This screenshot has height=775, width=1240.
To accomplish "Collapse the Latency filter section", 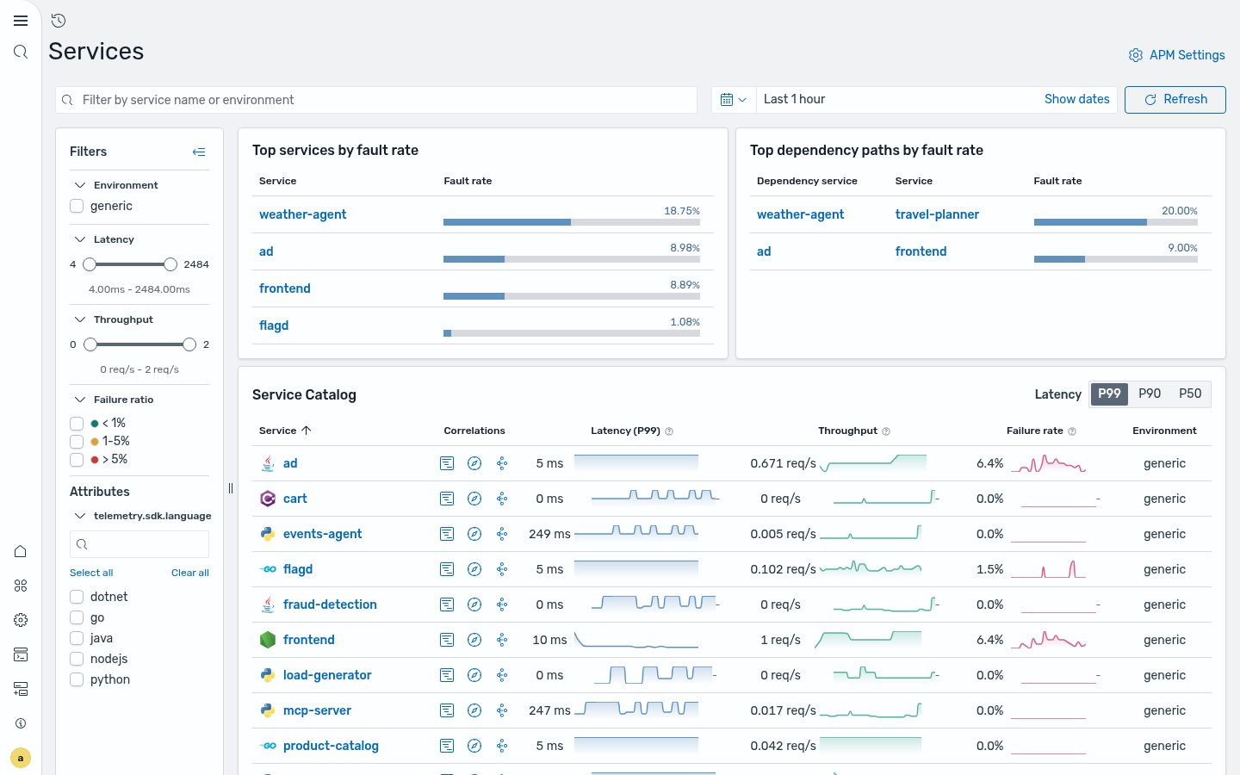I will click(80, 239).
